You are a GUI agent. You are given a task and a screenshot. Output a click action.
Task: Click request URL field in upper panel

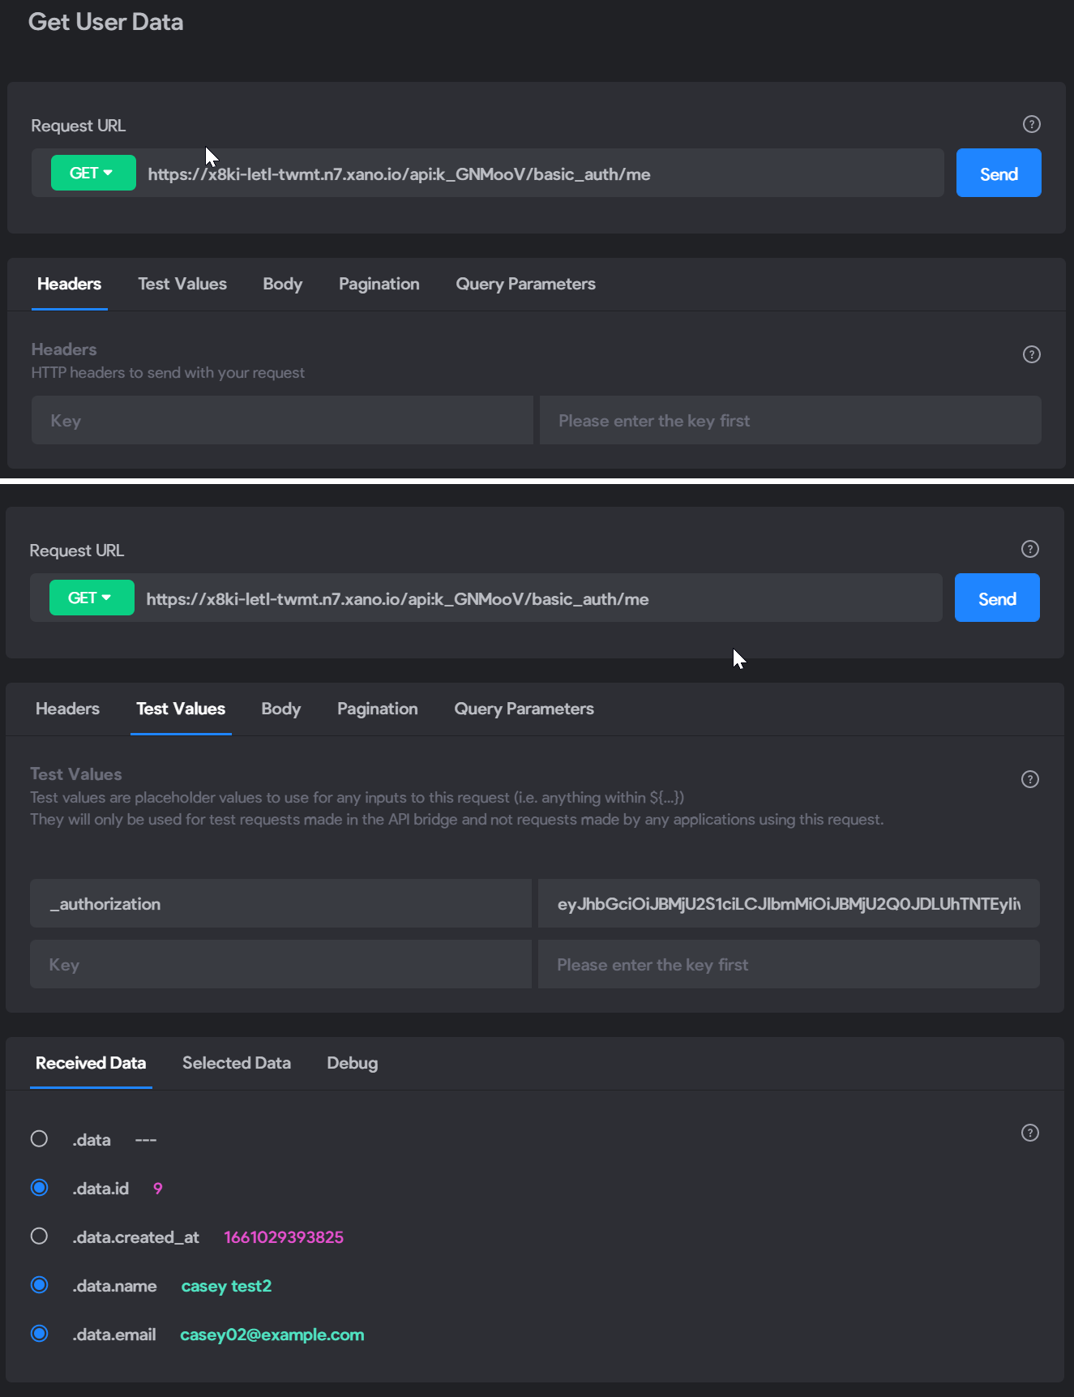point(541,174)
